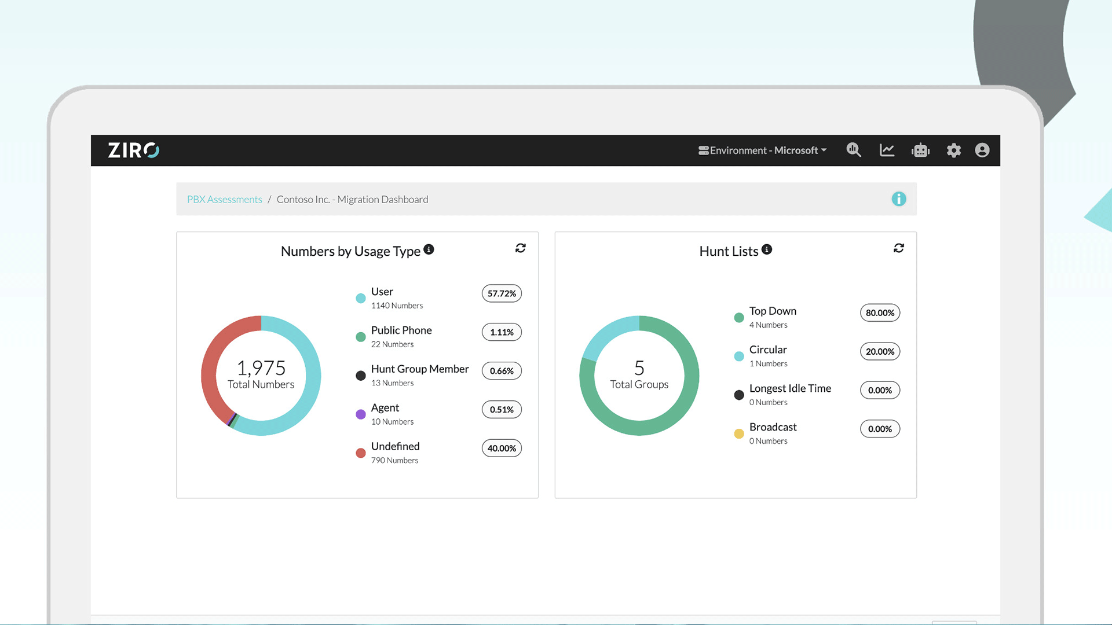
Task: Select the Hunt Group Member legend label
Action: click(x=420, y=369)
